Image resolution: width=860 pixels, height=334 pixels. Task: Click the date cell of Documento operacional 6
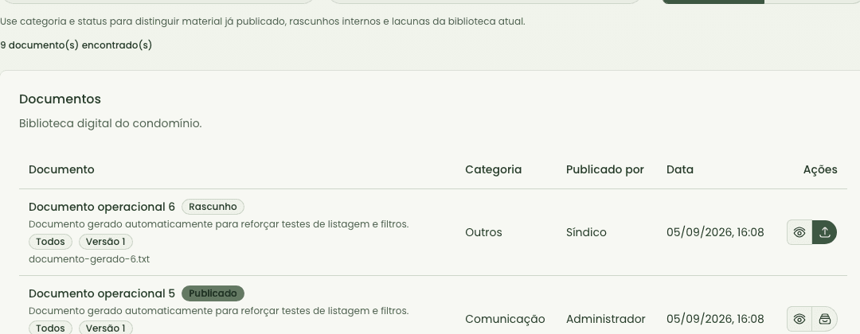point(715,232)
